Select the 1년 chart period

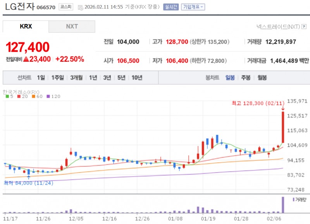click(x=92, y=78)
